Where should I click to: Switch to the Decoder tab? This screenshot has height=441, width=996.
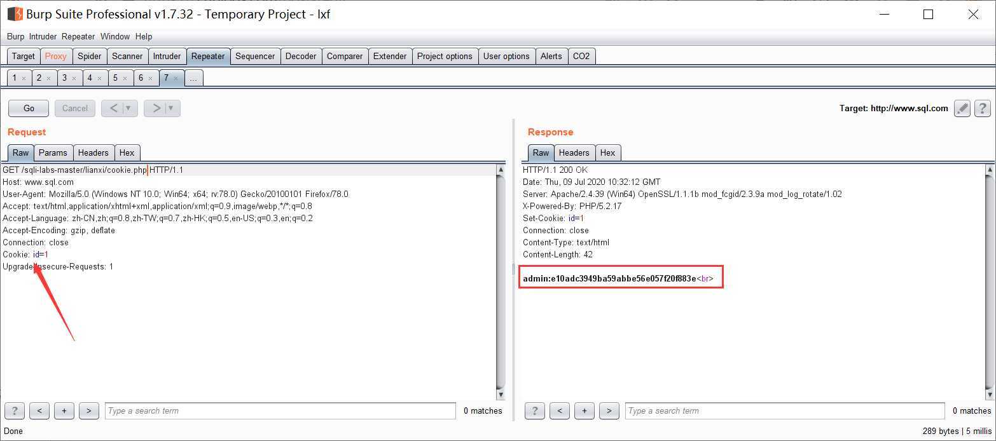point(301,56)
